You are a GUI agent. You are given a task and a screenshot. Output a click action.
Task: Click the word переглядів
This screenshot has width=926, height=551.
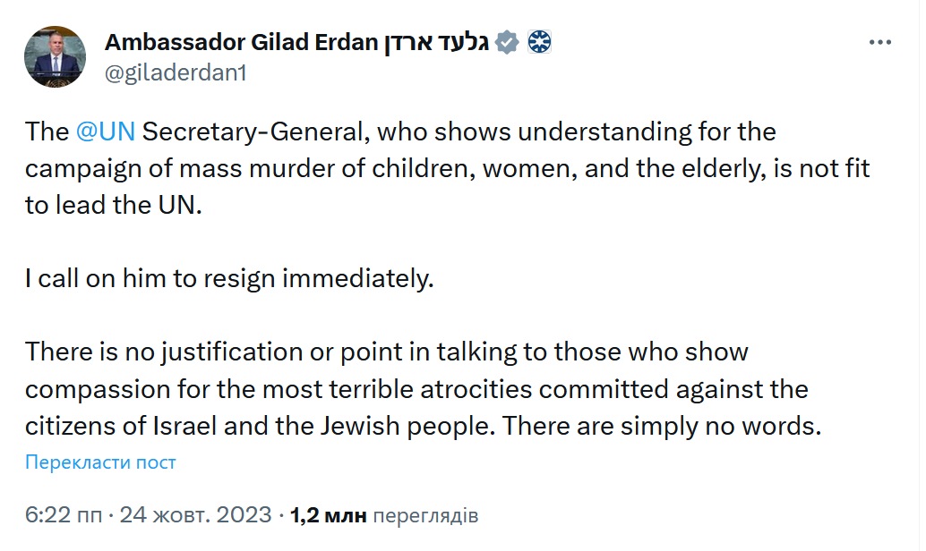424,516
